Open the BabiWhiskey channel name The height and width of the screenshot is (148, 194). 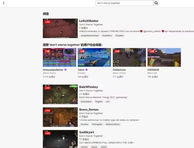[x=89, y=87]
